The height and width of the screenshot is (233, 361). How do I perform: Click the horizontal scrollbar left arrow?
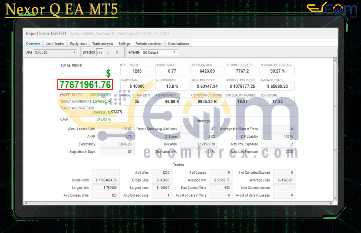coord(26,203)
